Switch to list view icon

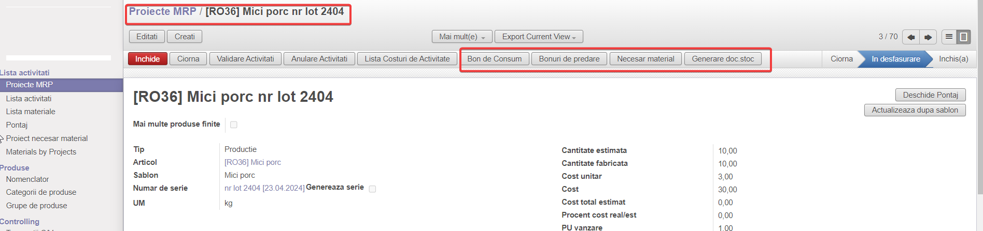coord(949,37)
